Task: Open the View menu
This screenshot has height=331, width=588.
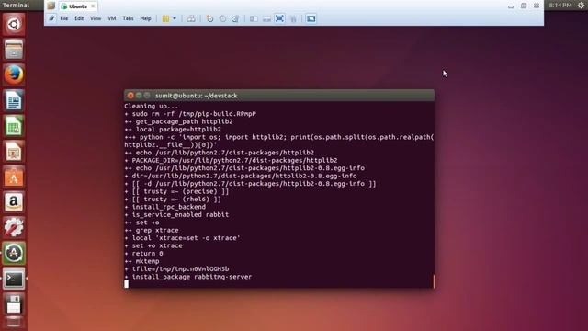Action: [96, 18]
